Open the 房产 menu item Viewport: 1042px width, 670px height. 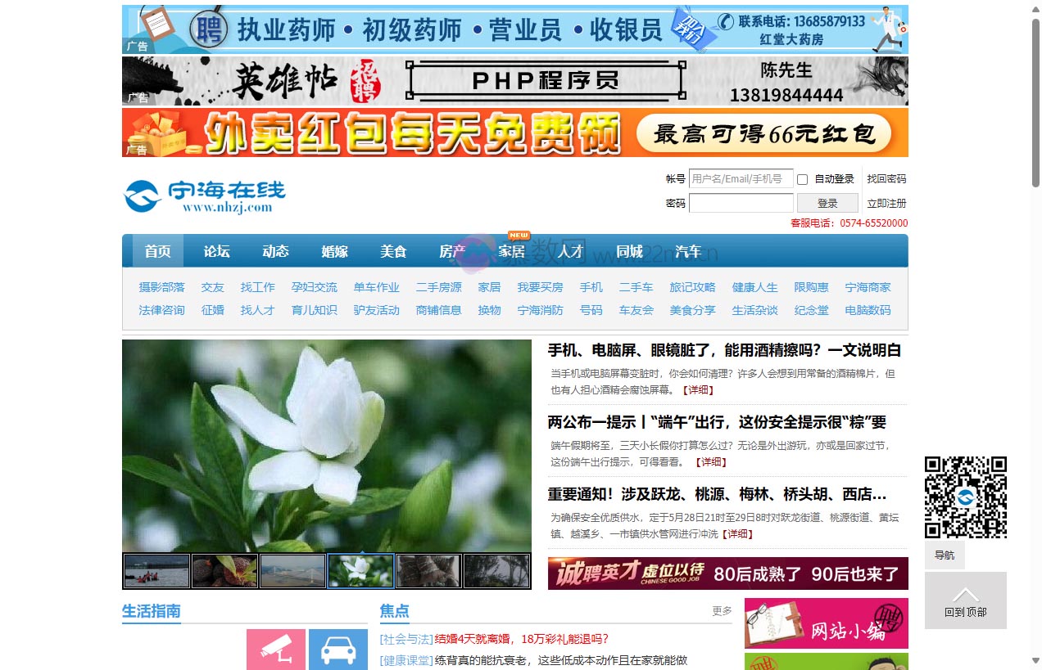452,251
